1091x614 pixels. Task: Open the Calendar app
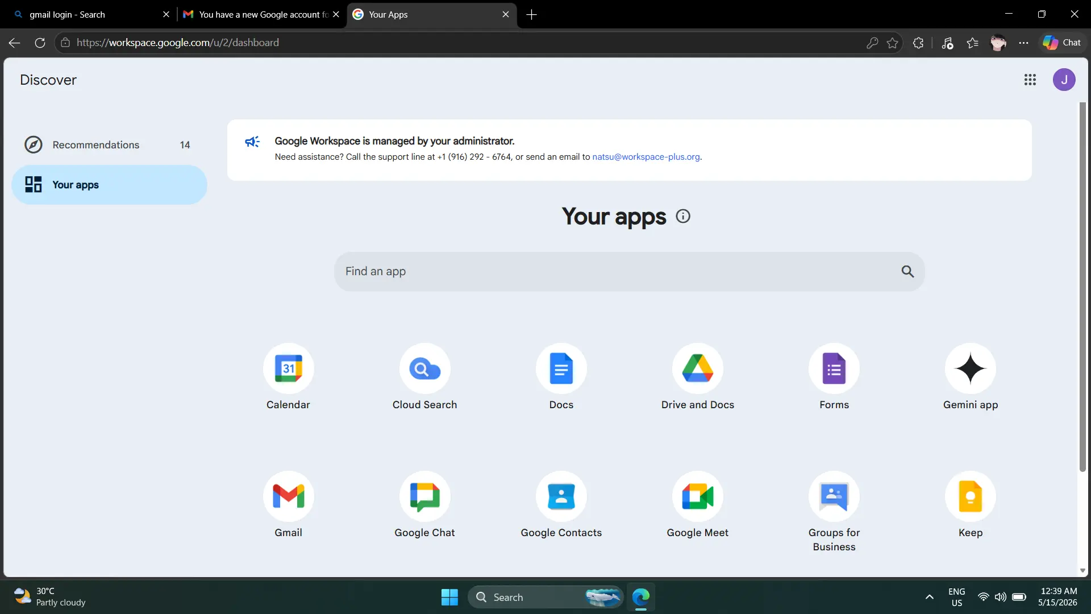[x=288, y=368]
